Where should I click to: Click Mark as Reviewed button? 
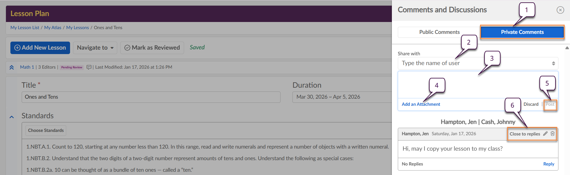point(152,48)
